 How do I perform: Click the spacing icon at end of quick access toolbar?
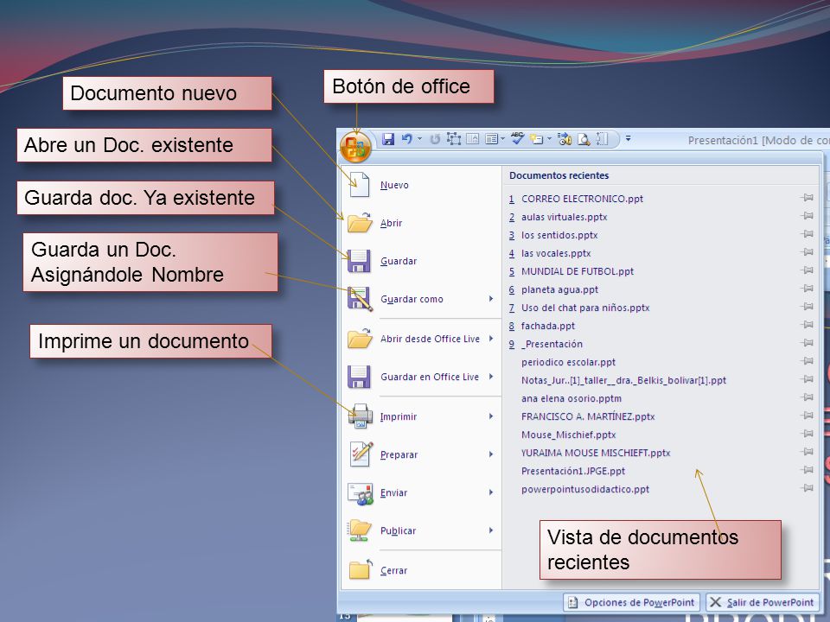click(602, 139)
